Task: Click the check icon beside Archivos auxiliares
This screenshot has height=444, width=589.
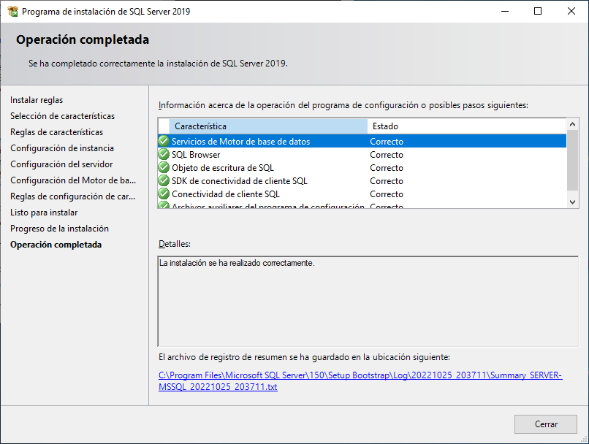Action: point(164,206)
